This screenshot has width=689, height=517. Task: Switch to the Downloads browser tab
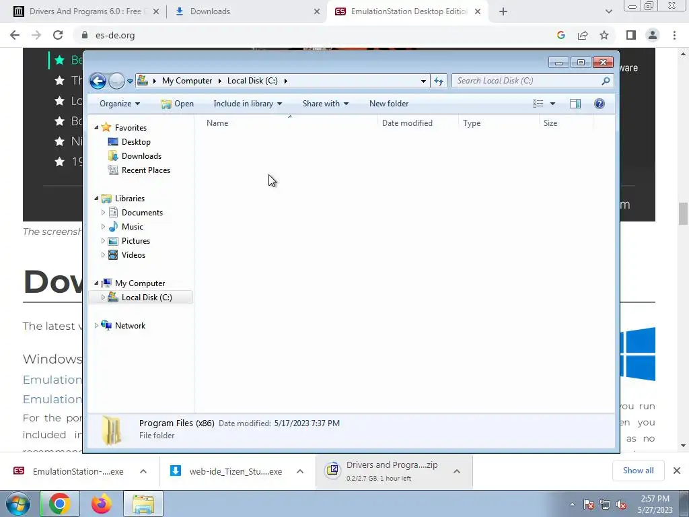coord(210,11)
